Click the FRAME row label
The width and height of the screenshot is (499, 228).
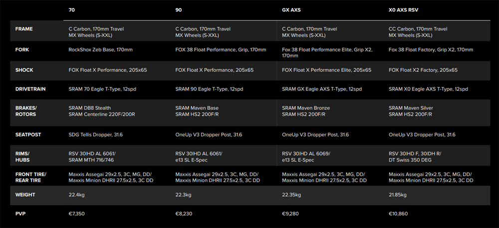coord(24,29)
